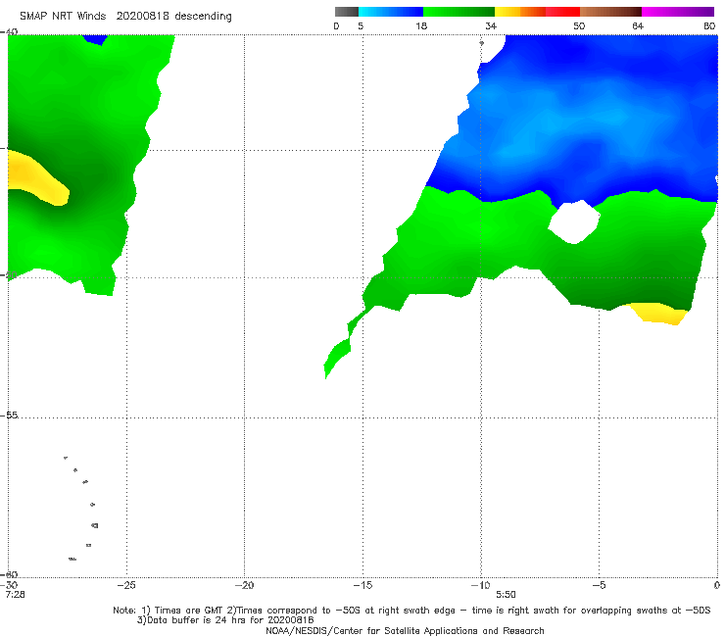Click the longitude axis label "-25"

[x=126, y=585]
